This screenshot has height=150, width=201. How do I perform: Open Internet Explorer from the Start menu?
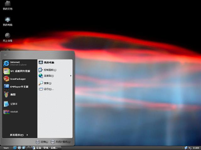[x=19, y=63]
